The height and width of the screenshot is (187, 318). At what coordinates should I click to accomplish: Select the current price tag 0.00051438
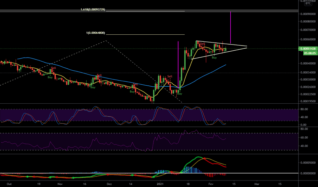coord(308,49)
